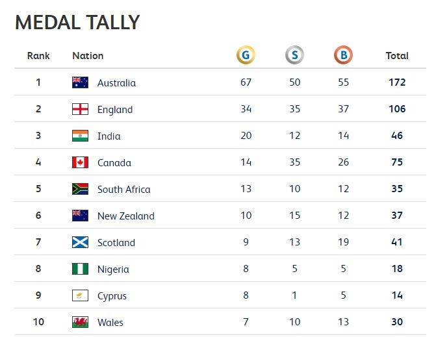Select the Nation column header
Screen dimensions: 436x337
tap(88, 56)
